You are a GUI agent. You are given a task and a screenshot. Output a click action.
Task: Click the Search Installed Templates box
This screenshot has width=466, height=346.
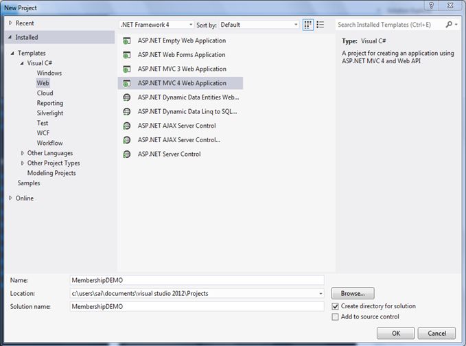(390, 25)
